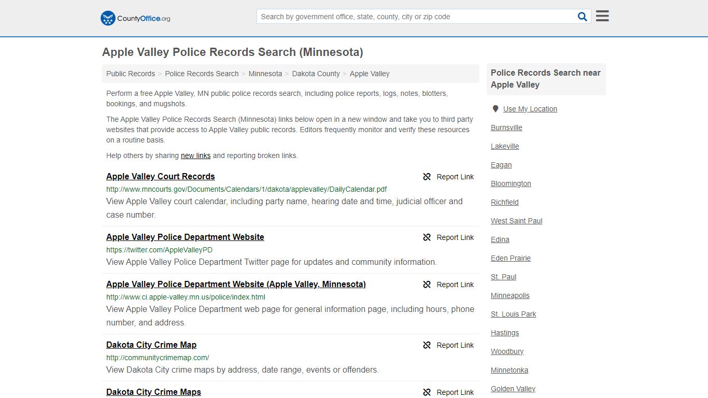
Task: Open Police Department Website (Apple Valley, Minnesota)
Action: coord(236,284)
